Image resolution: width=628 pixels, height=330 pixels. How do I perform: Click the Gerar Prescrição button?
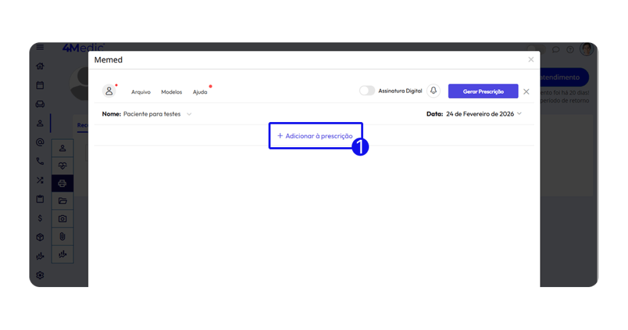tap(483, 91)
